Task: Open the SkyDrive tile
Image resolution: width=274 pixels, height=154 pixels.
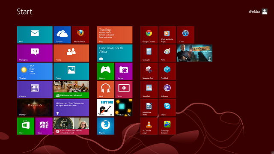Action: point(62,35)
